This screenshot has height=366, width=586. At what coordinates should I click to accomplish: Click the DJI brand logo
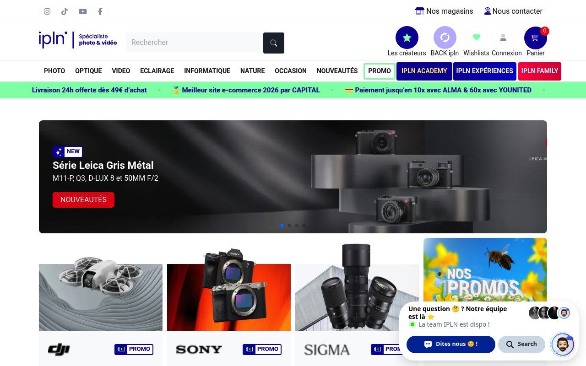click(x=59, y=350)
